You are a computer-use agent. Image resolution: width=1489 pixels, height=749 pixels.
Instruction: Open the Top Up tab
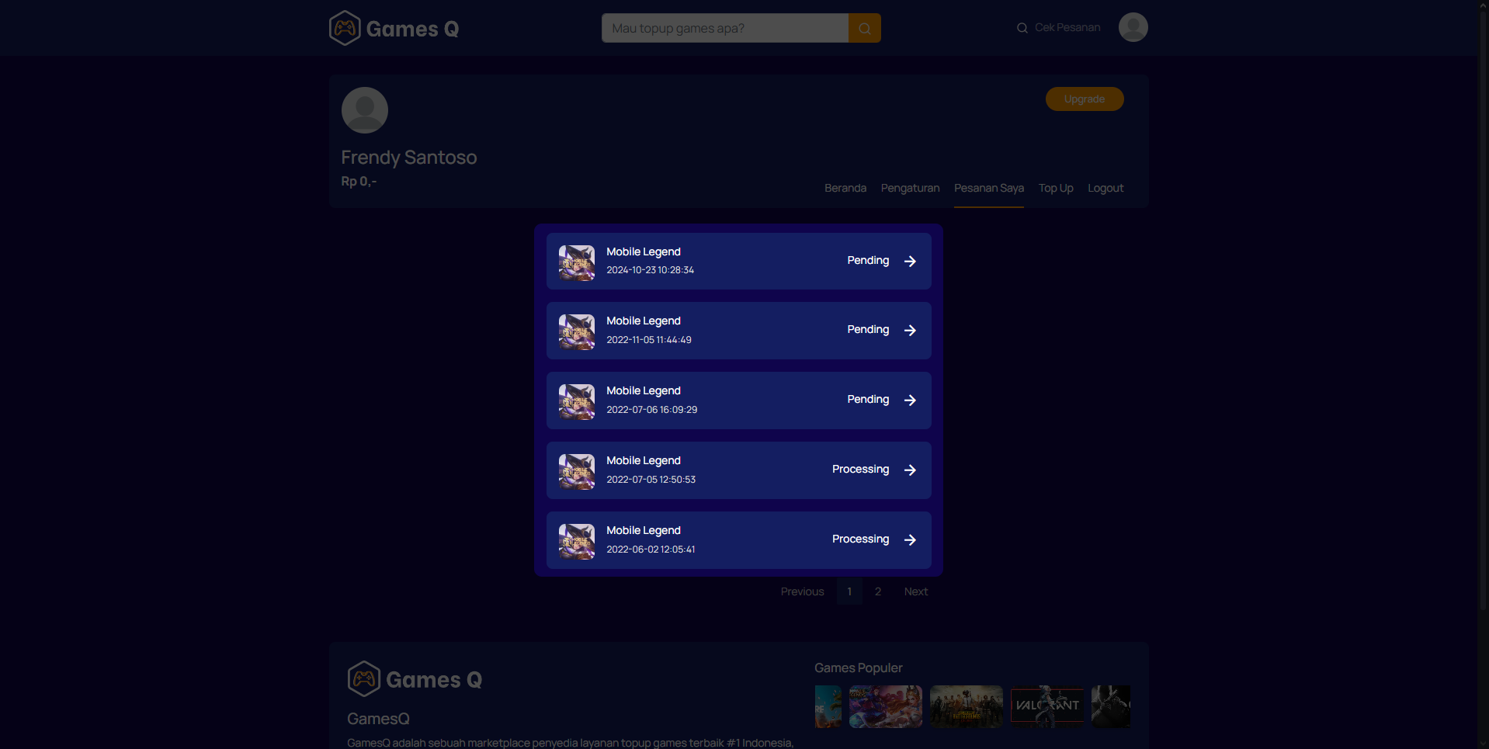1056,189
